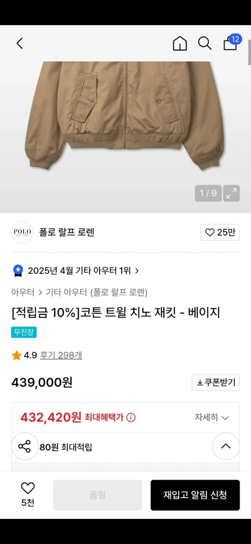The height and width of the screenshot is (544, 251).
Task: Open the shopping cart showing 12 items
Action: click(230, 44)
